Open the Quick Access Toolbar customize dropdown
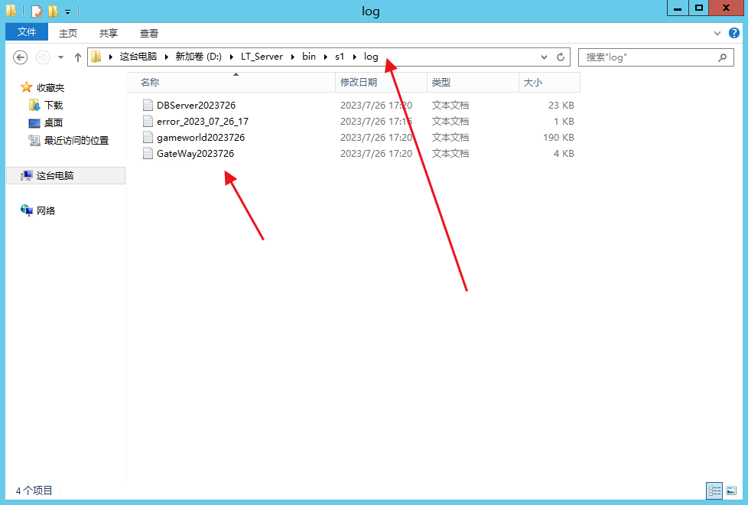 coord(67,12)
